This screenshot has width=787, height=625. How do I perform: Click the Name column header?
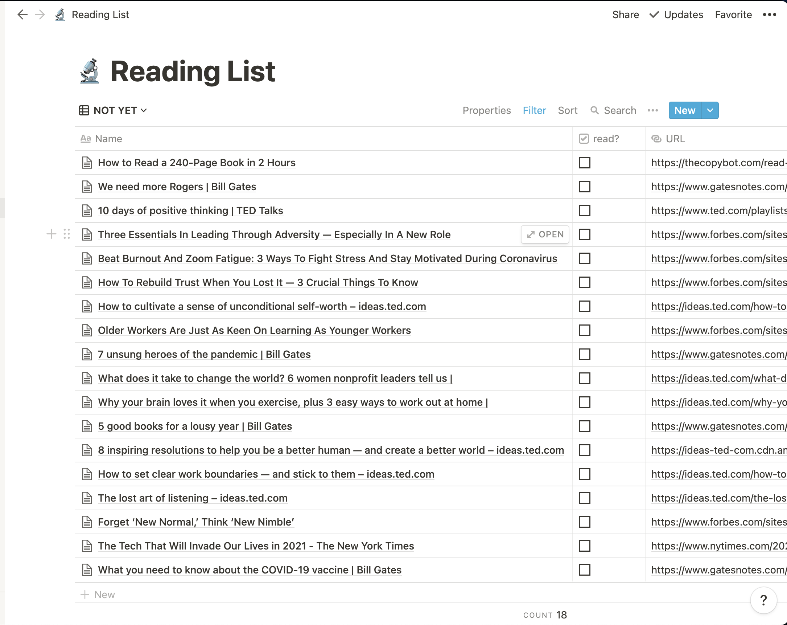(324, 139)
